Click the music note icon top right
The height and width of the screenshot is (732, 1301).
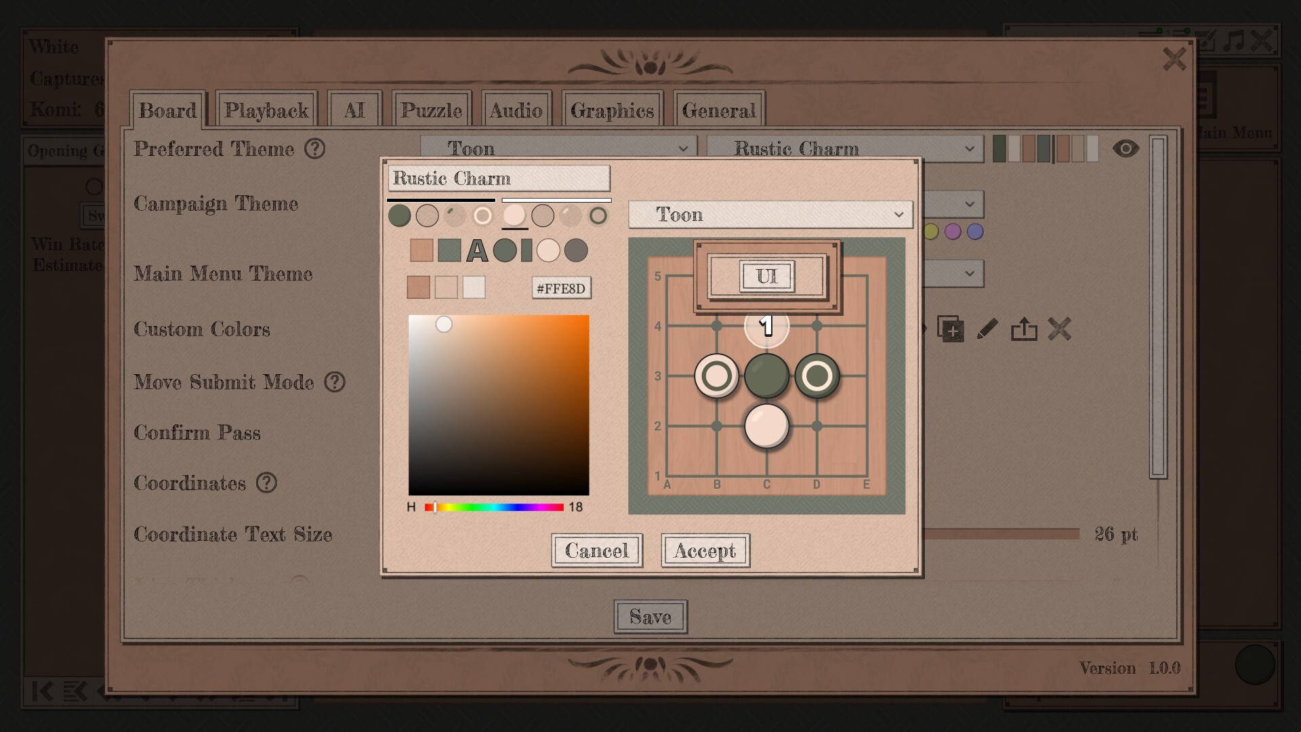pyautogui.click(x=1235, y=41)
